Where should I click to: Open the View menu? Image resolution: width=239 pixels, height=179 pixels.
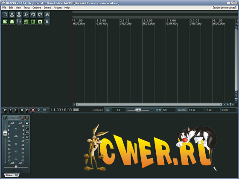18,8
